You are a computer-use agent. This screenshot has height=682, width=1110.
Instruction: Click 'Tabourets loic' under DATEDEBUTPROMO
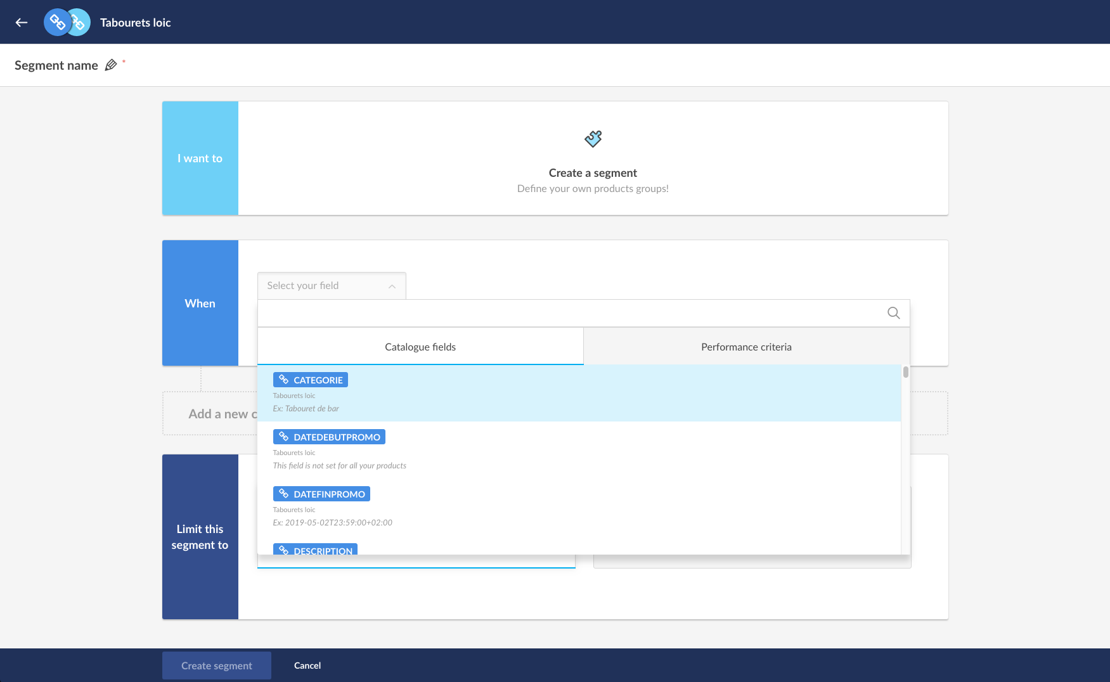point(294,453)
